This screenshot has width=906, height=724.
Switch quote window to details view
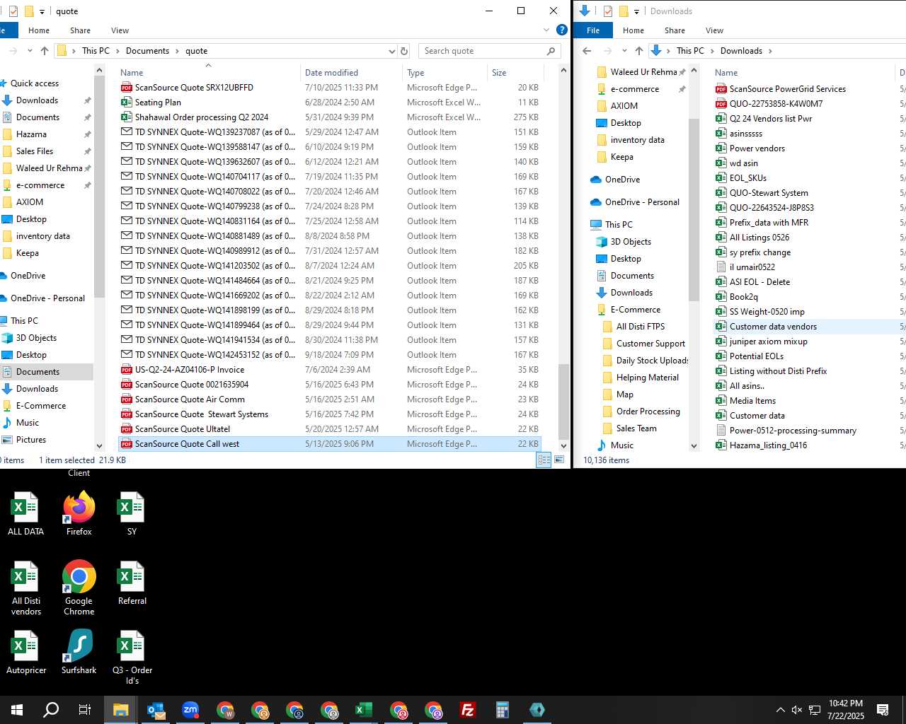point(544,460)
